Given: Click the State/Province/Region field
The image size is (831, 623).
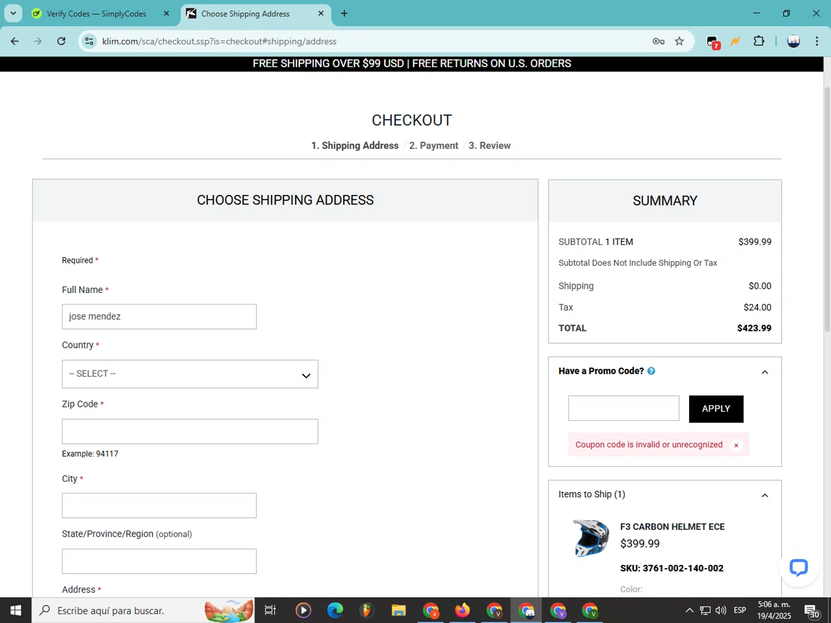Looking at the screenshot, I should click(x=159, y=562).
